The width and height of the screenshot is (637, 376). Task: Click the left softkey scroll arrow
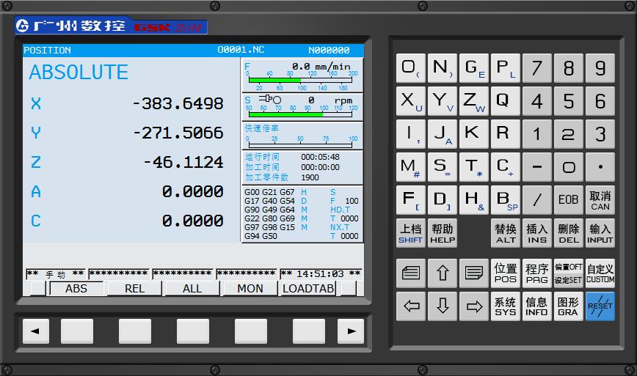[34, 331]
